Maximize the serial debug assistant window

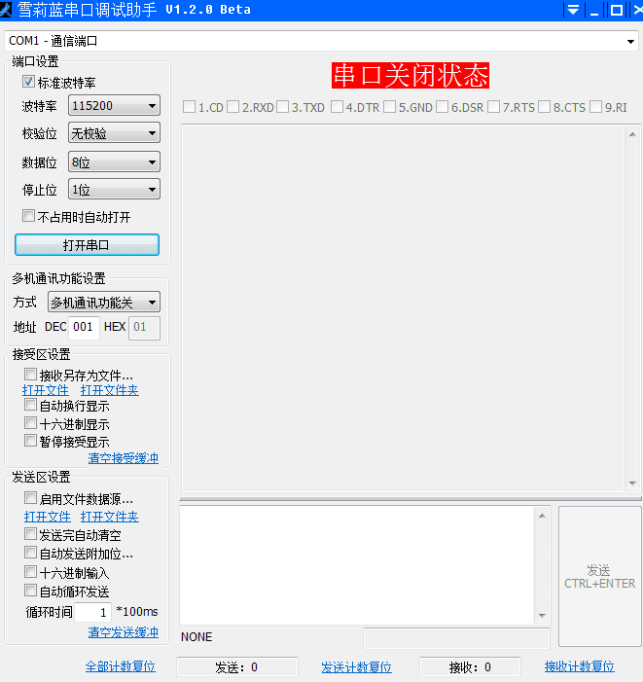[x=616, y=10]
